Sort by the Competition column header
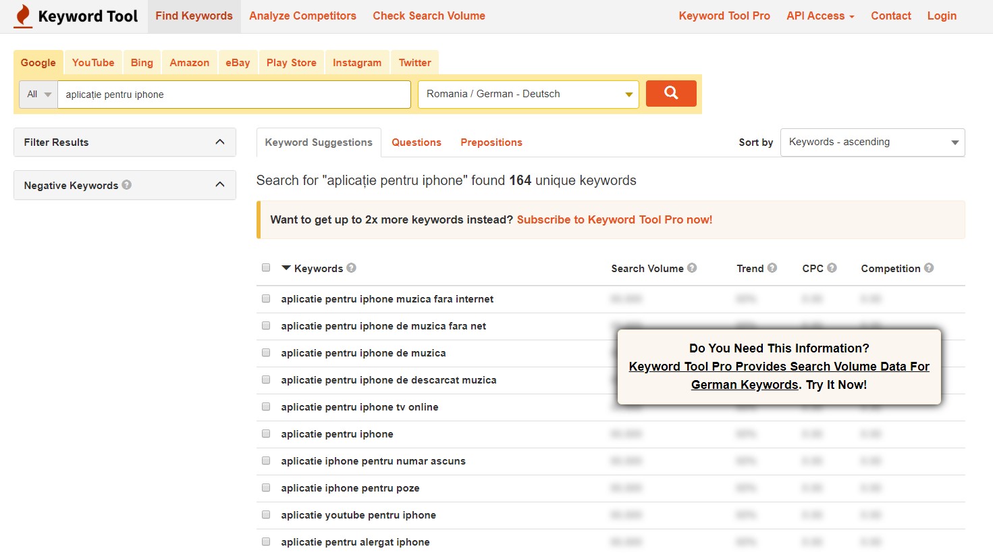The image size is (993, 555). 890,269
